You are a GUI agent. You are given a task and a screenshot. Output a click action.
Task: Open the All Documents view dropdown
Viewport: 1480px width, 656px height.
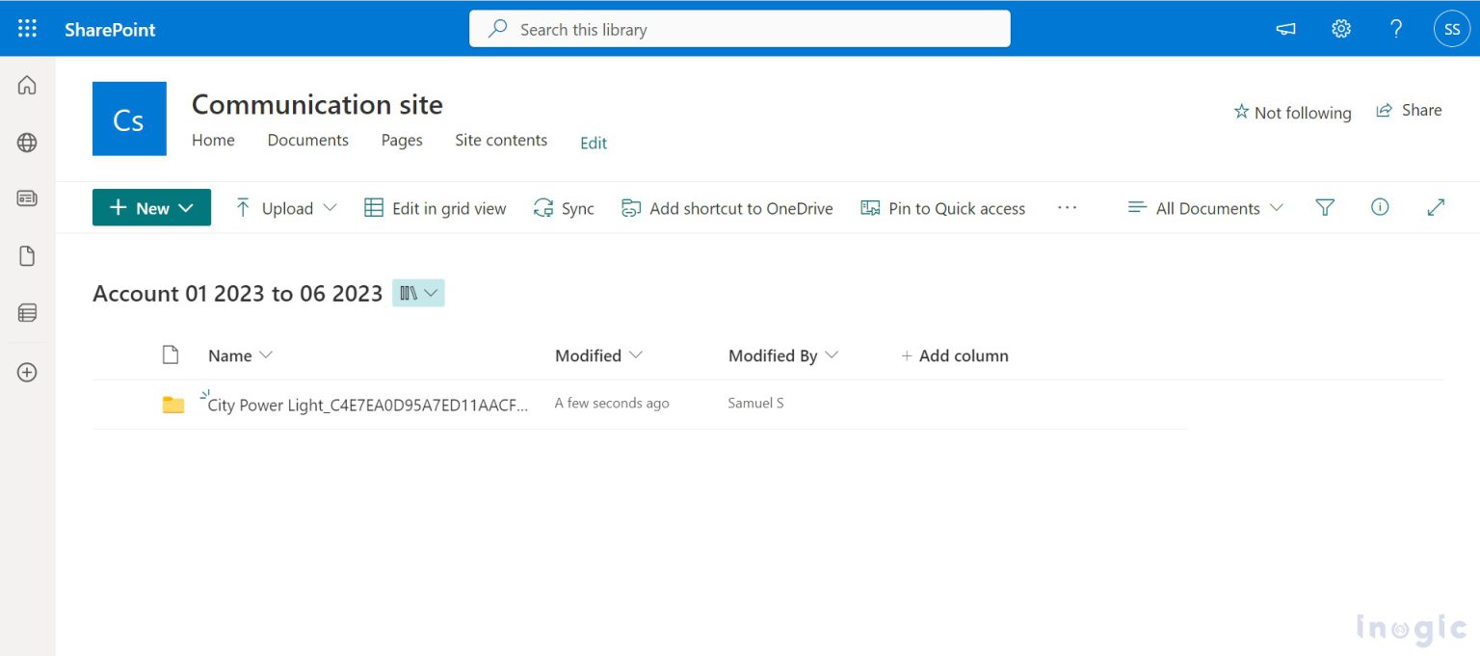pos(1205,208)
